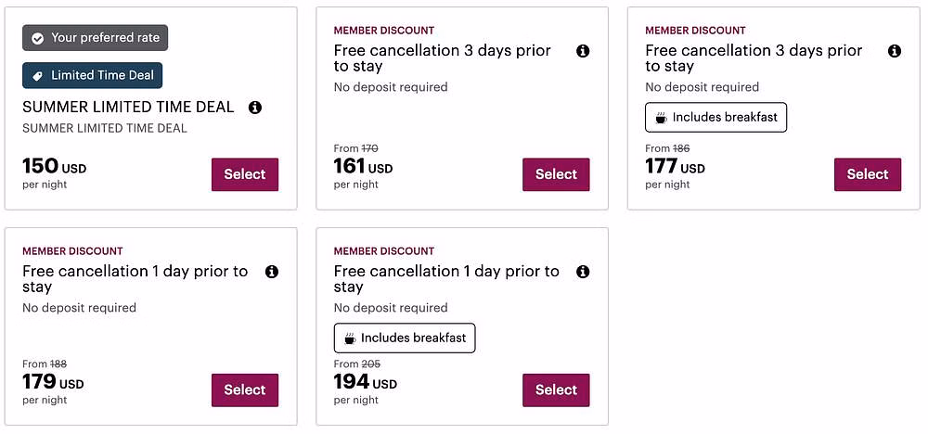Open info icon for Summer Limited Time Deal

click(255, 108)
